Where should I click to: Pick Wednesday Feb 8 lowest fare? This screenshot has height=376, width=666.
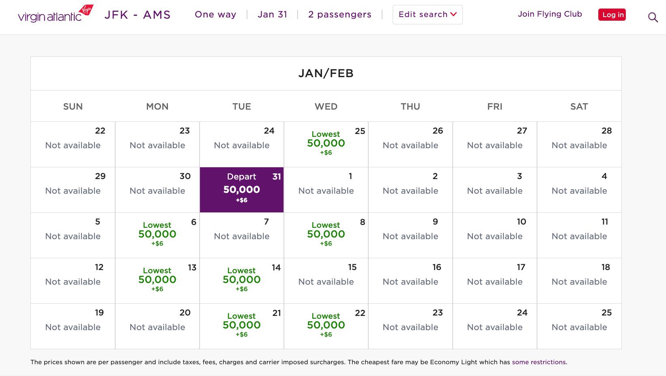326,234
